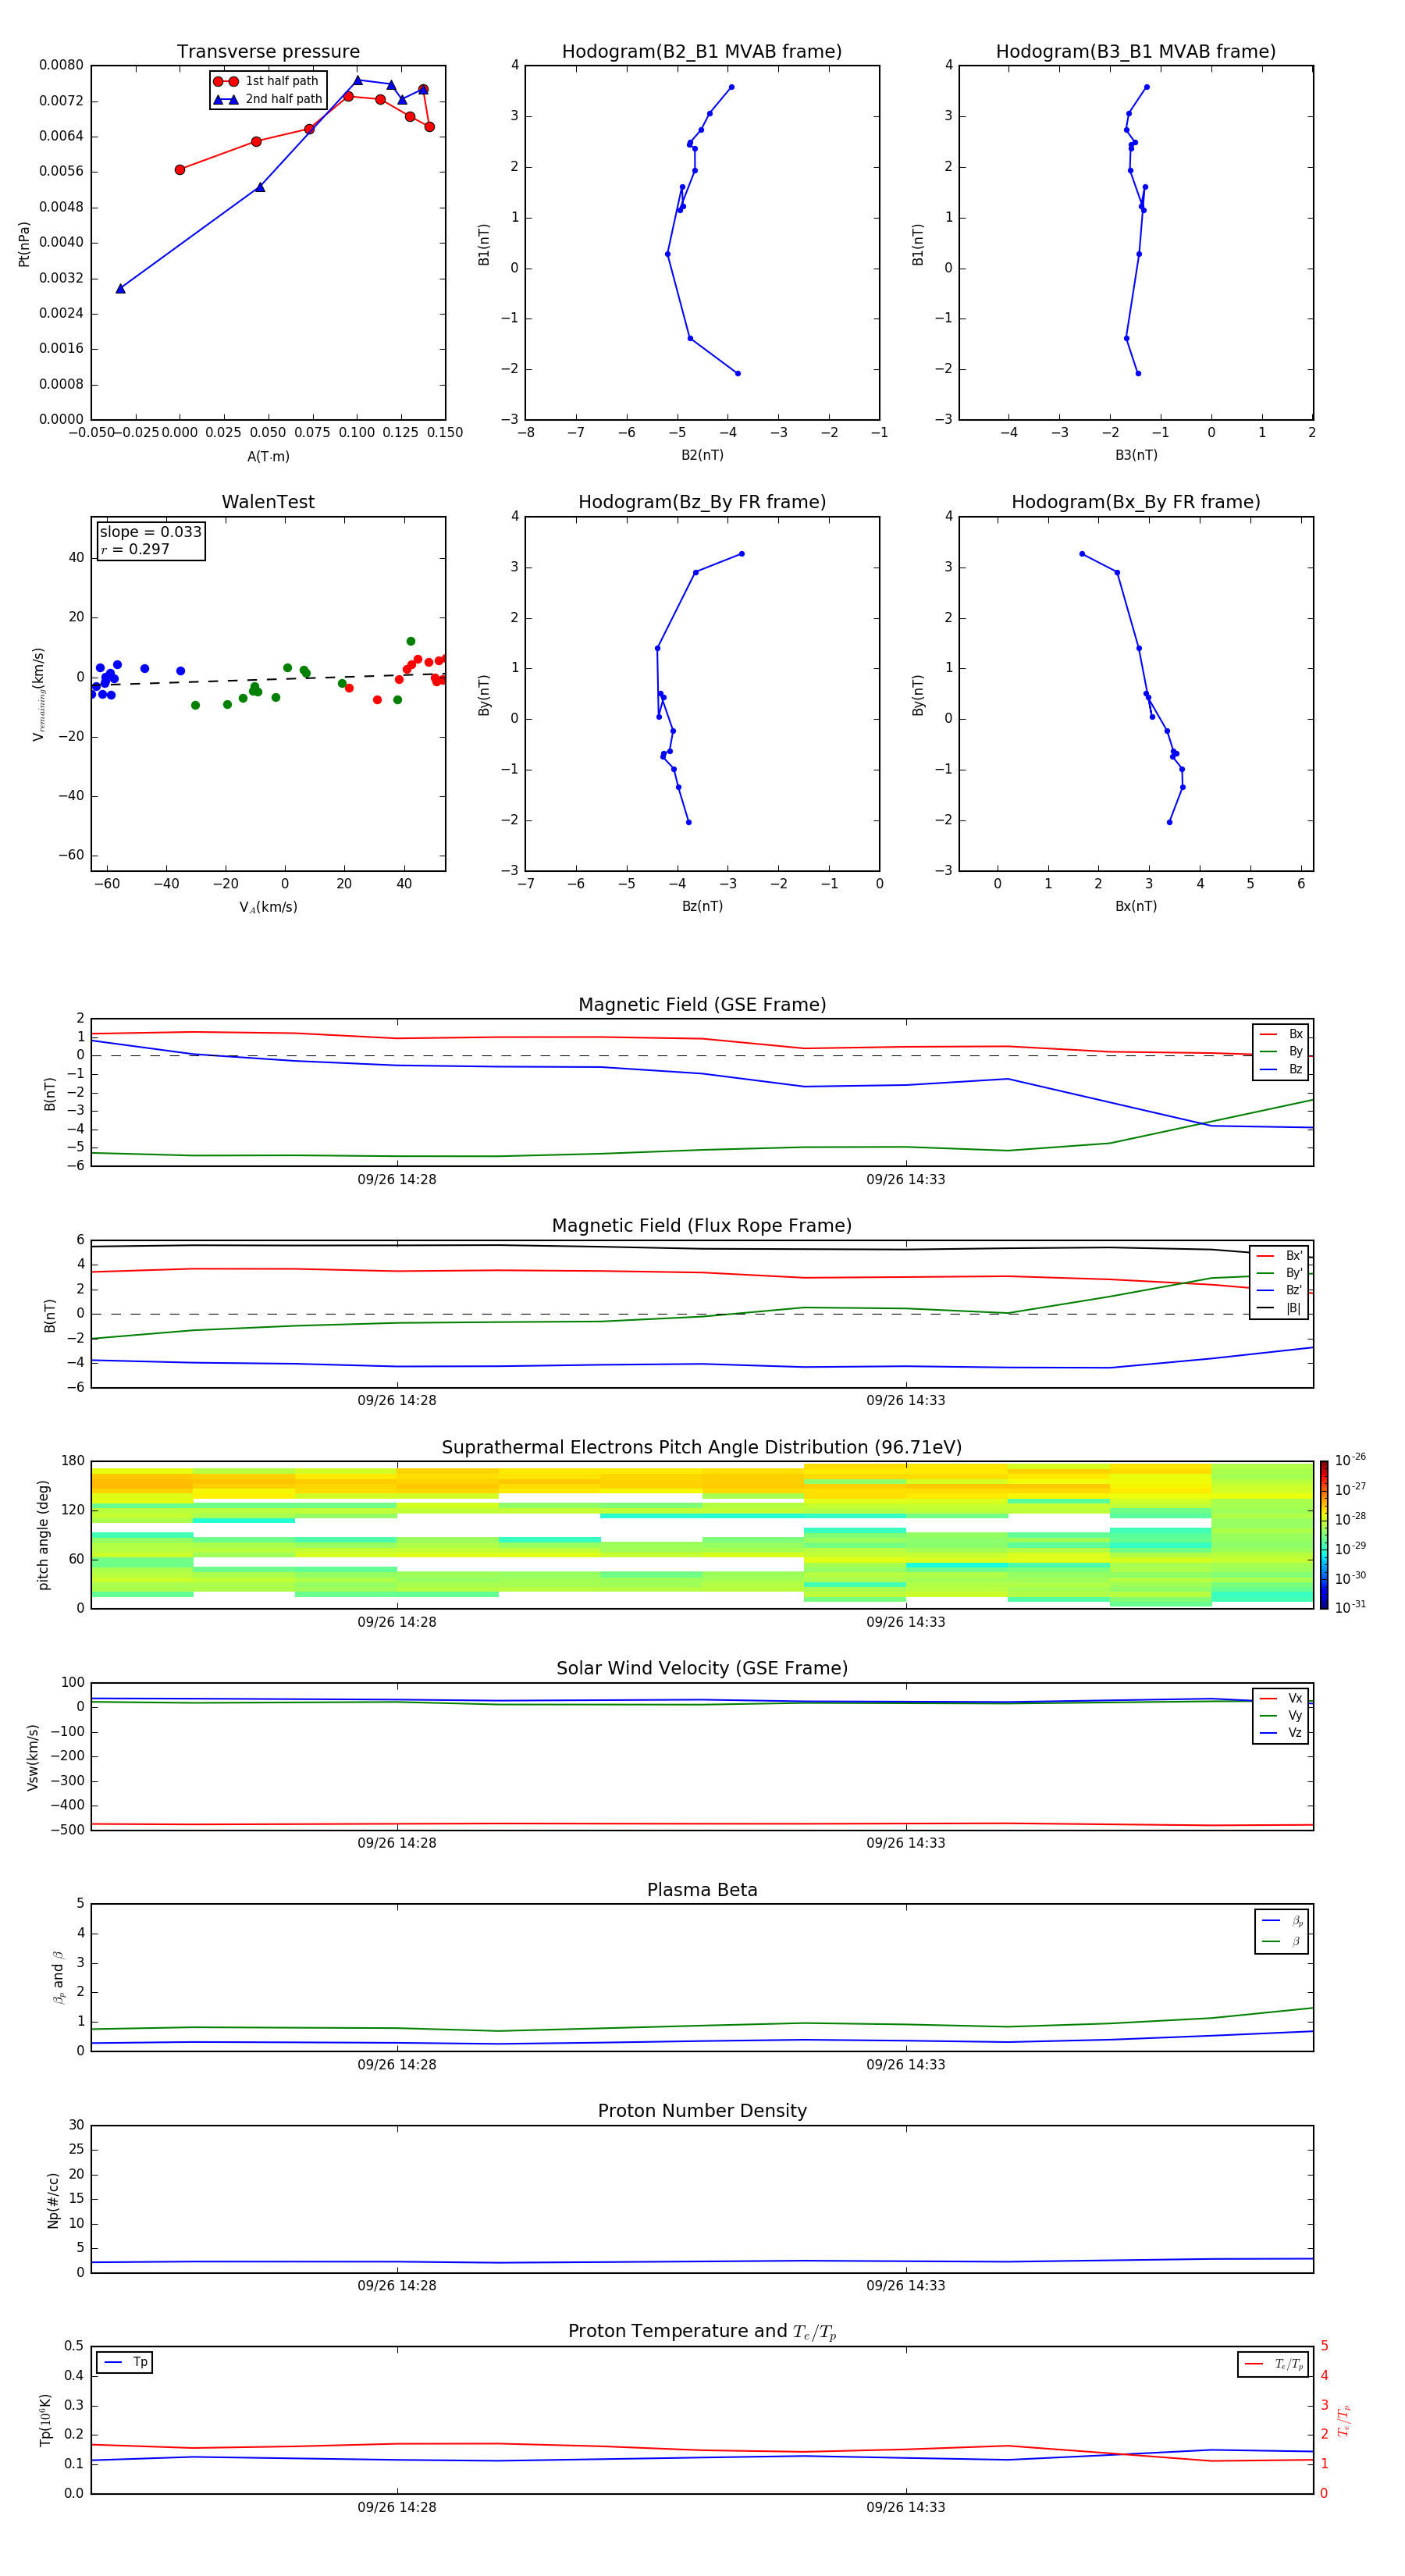Click the 'Proton Temperature and Te/Tp' title

(702, 2331)
